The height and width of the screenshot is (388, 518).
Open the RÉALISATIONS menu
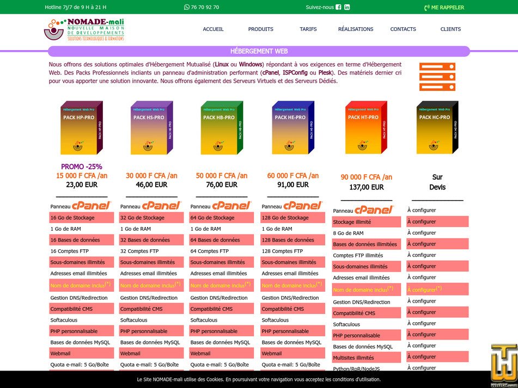point(355,29)
